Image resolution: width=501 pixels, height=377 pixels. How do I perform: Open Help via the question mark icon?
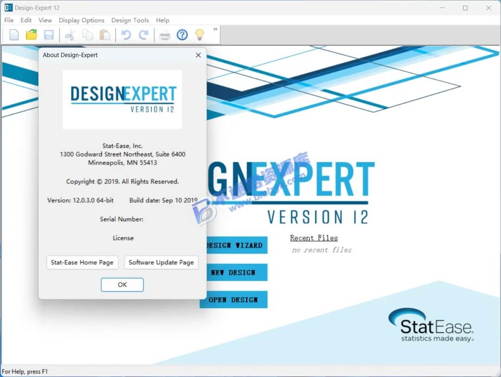182,35
